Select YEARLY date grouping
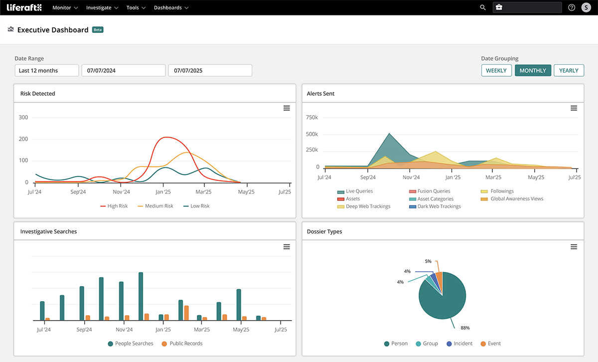Viewport: 598px width, 362px height. tap(569, 70)
